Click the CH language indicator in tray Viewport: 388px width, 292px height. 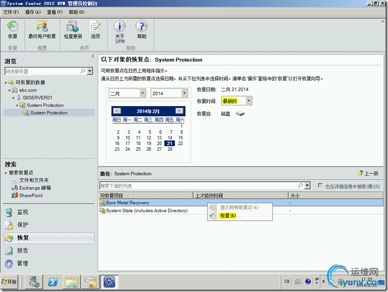click(x=287, y=281)
